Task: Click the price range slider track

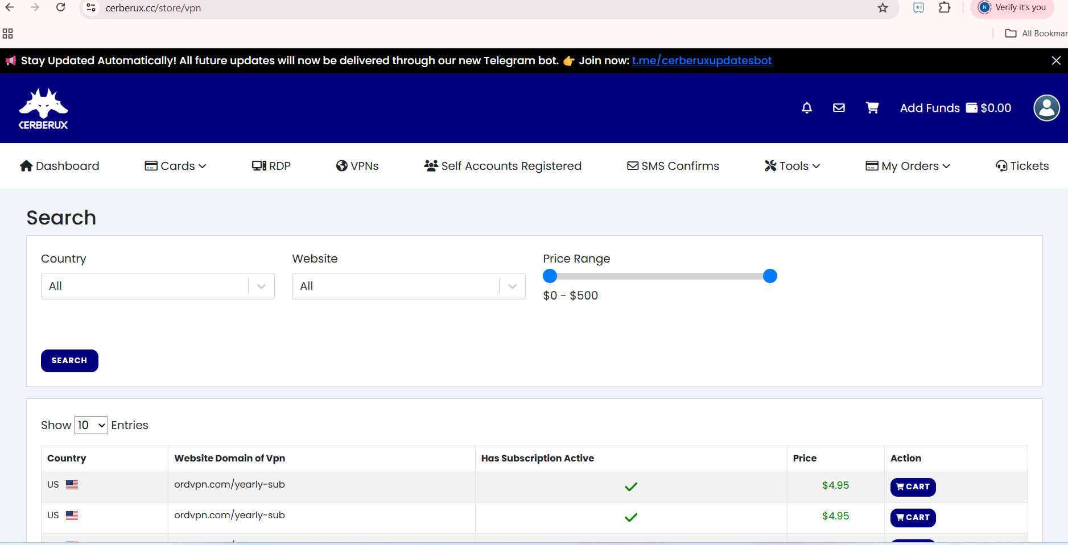Action: tap(660, 276)
